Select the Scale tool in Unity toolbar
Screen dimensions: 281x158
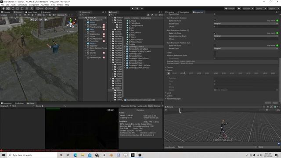[18, 8]
